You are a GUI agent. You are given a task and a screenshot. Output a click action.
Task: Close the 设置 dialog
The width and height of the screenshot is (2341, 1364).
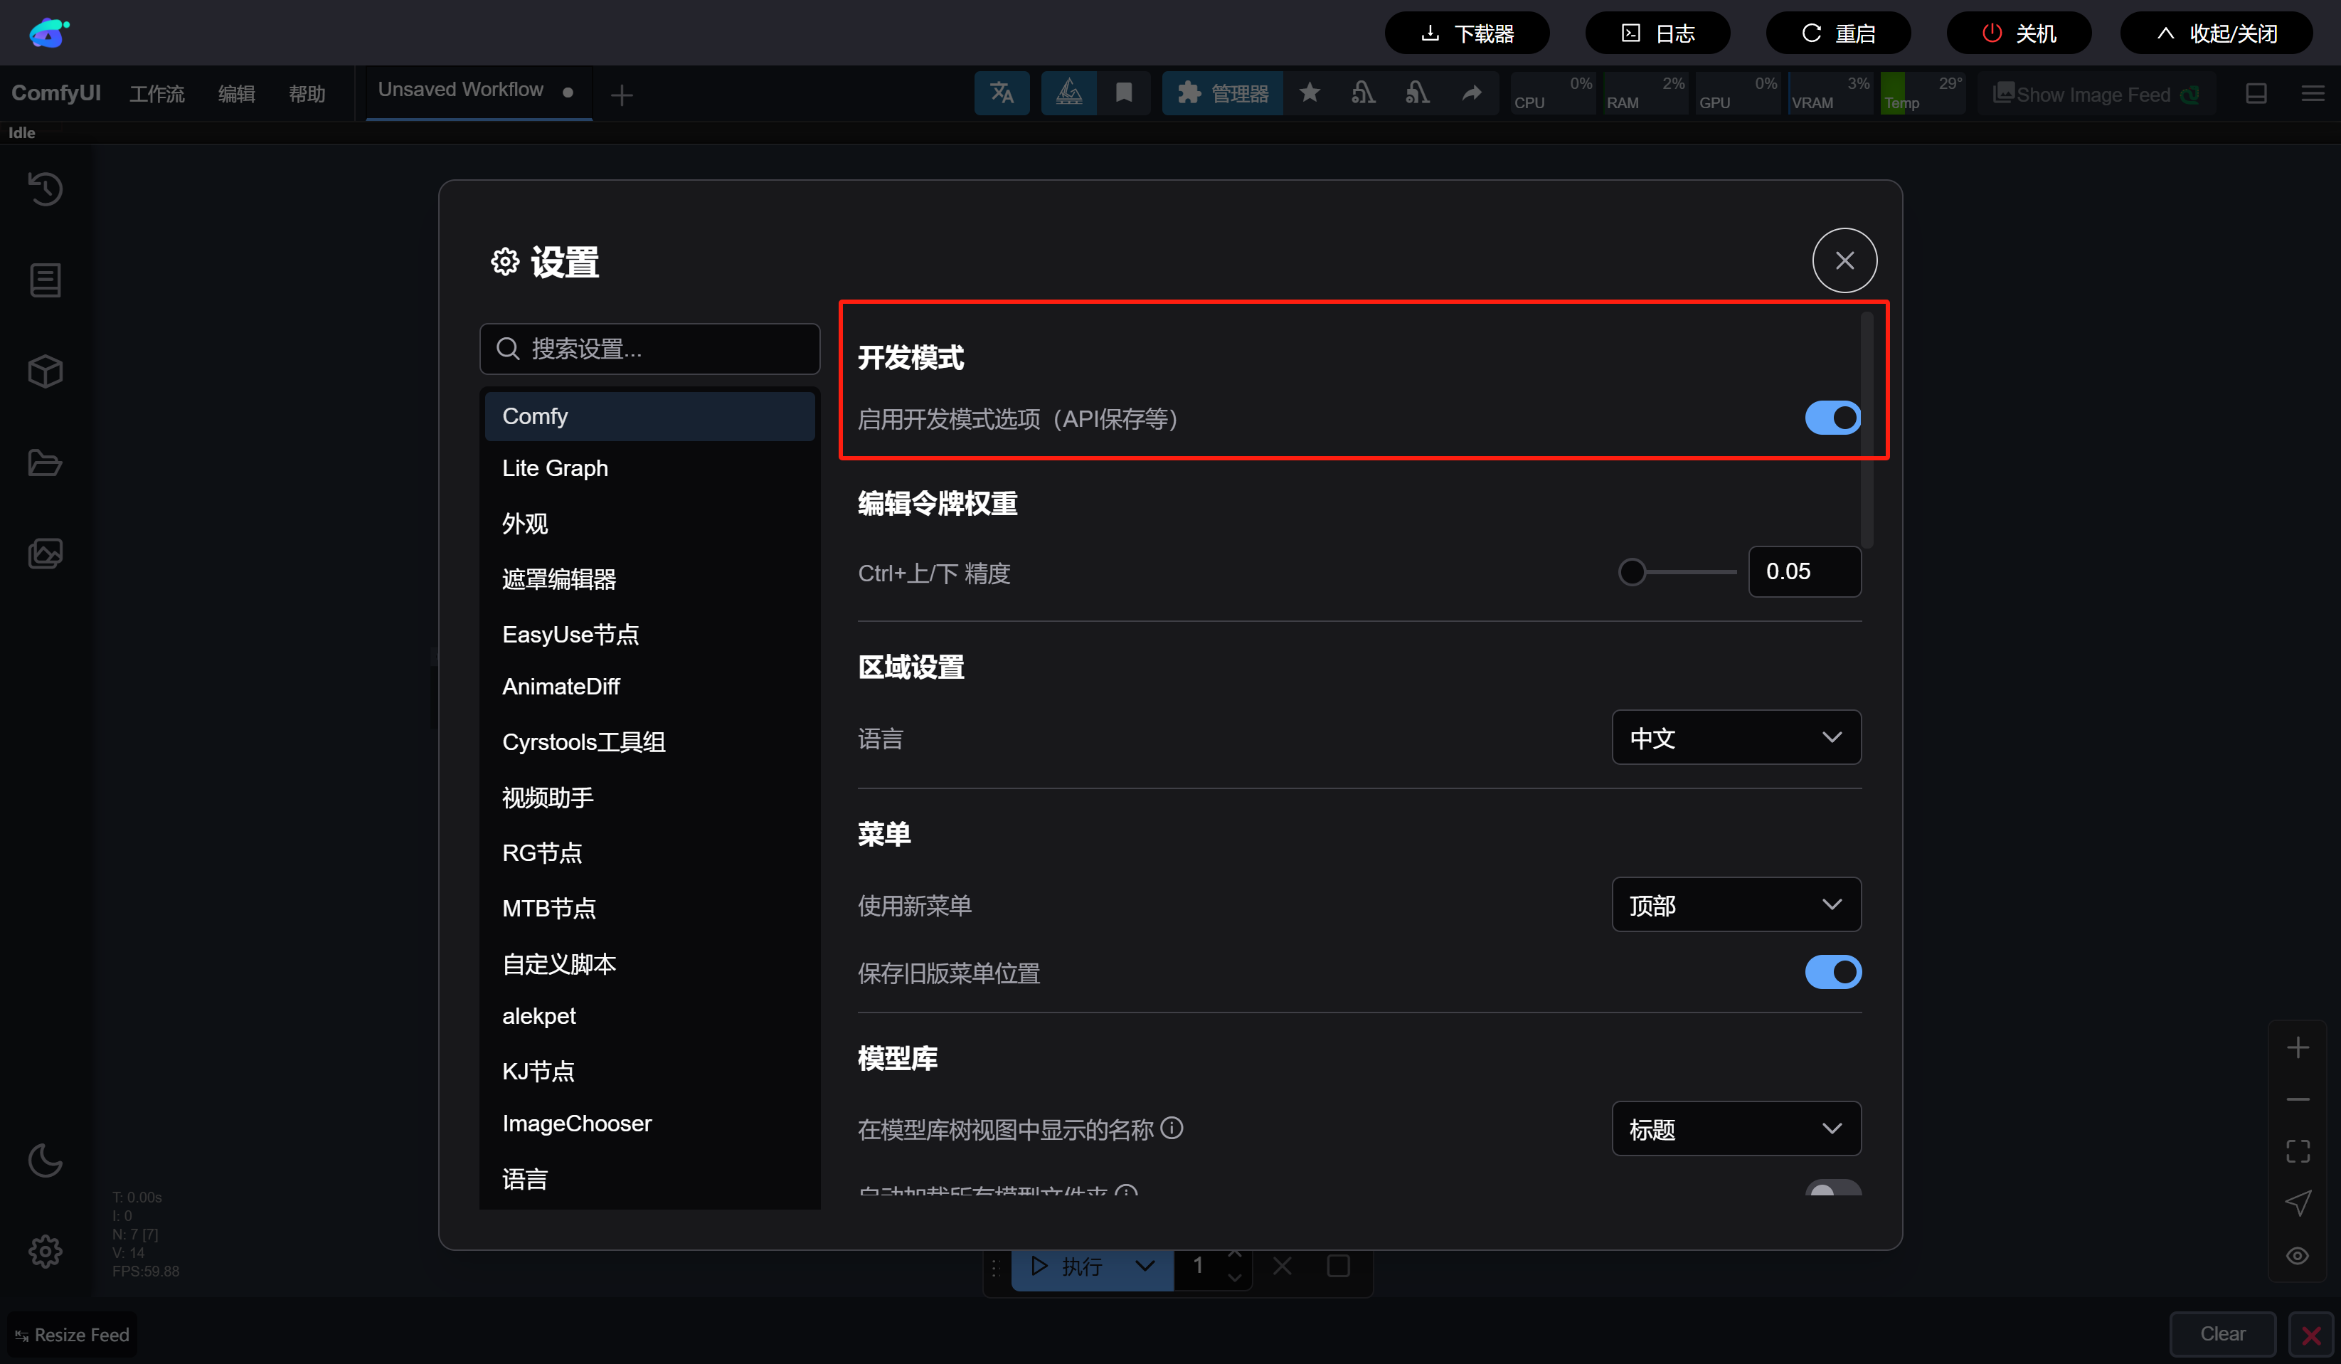point(1844,260)
